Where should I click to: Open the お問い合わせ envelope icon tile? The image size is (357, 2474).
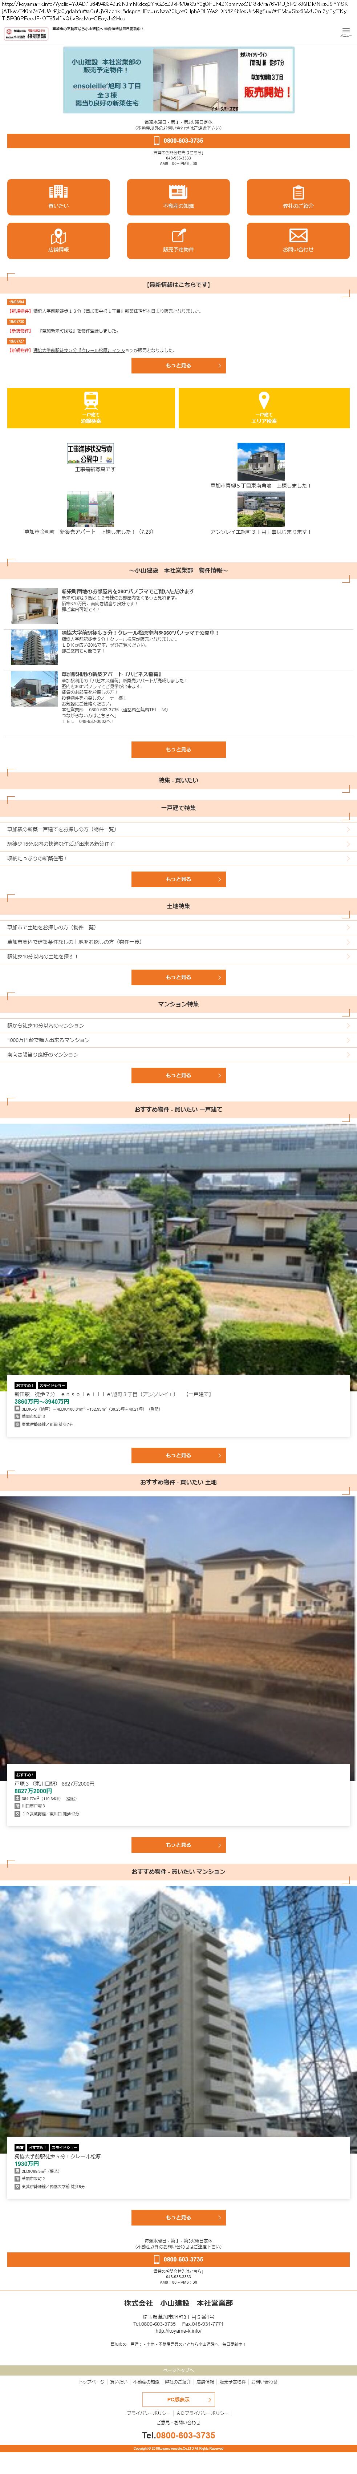[x=299, y=240]
